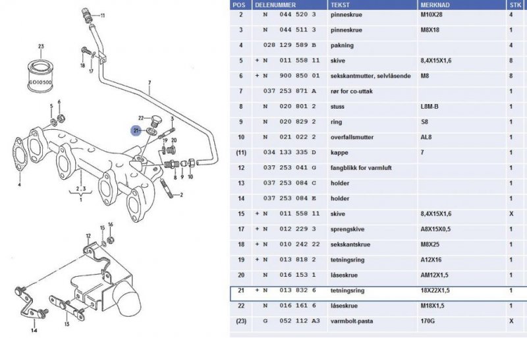Click callout 10 under the union nut
527x338 pixels.
click(190, 177)
